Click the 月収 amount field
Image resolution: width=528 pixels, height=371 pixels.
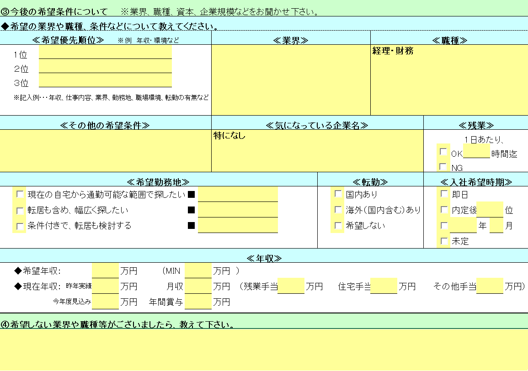coord(198,286)
